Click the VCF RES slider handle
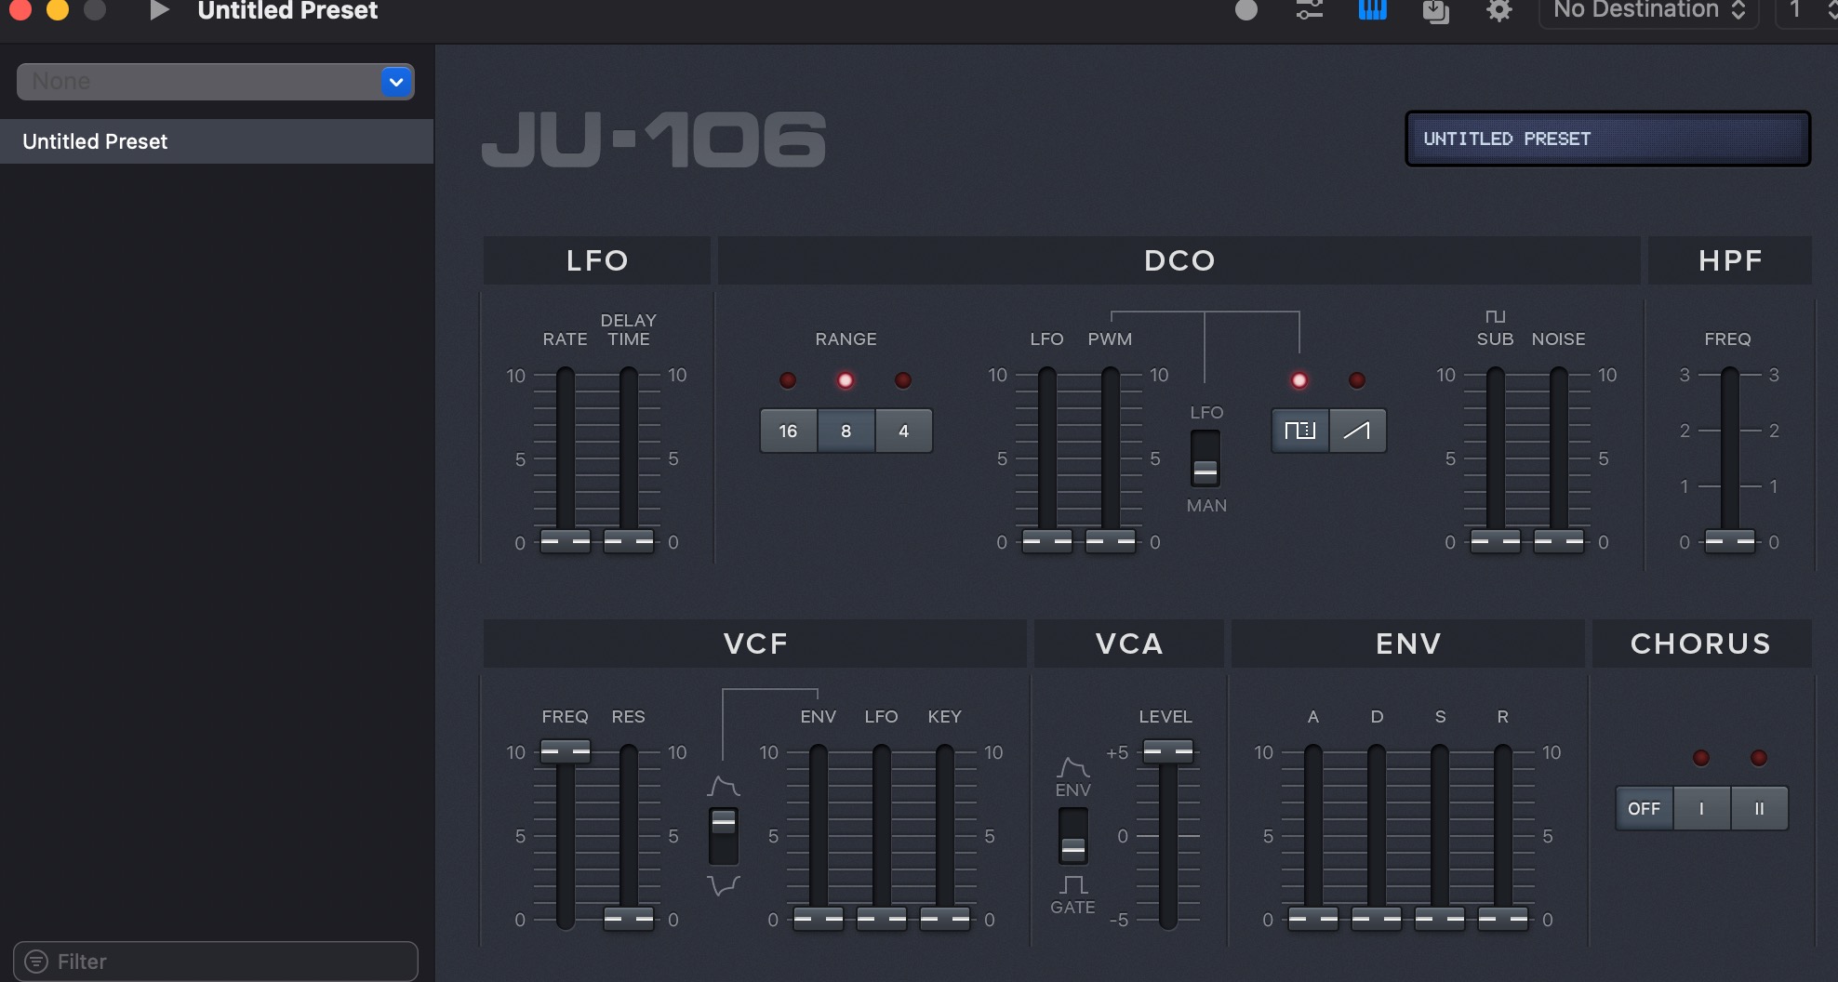 point(629,918)
